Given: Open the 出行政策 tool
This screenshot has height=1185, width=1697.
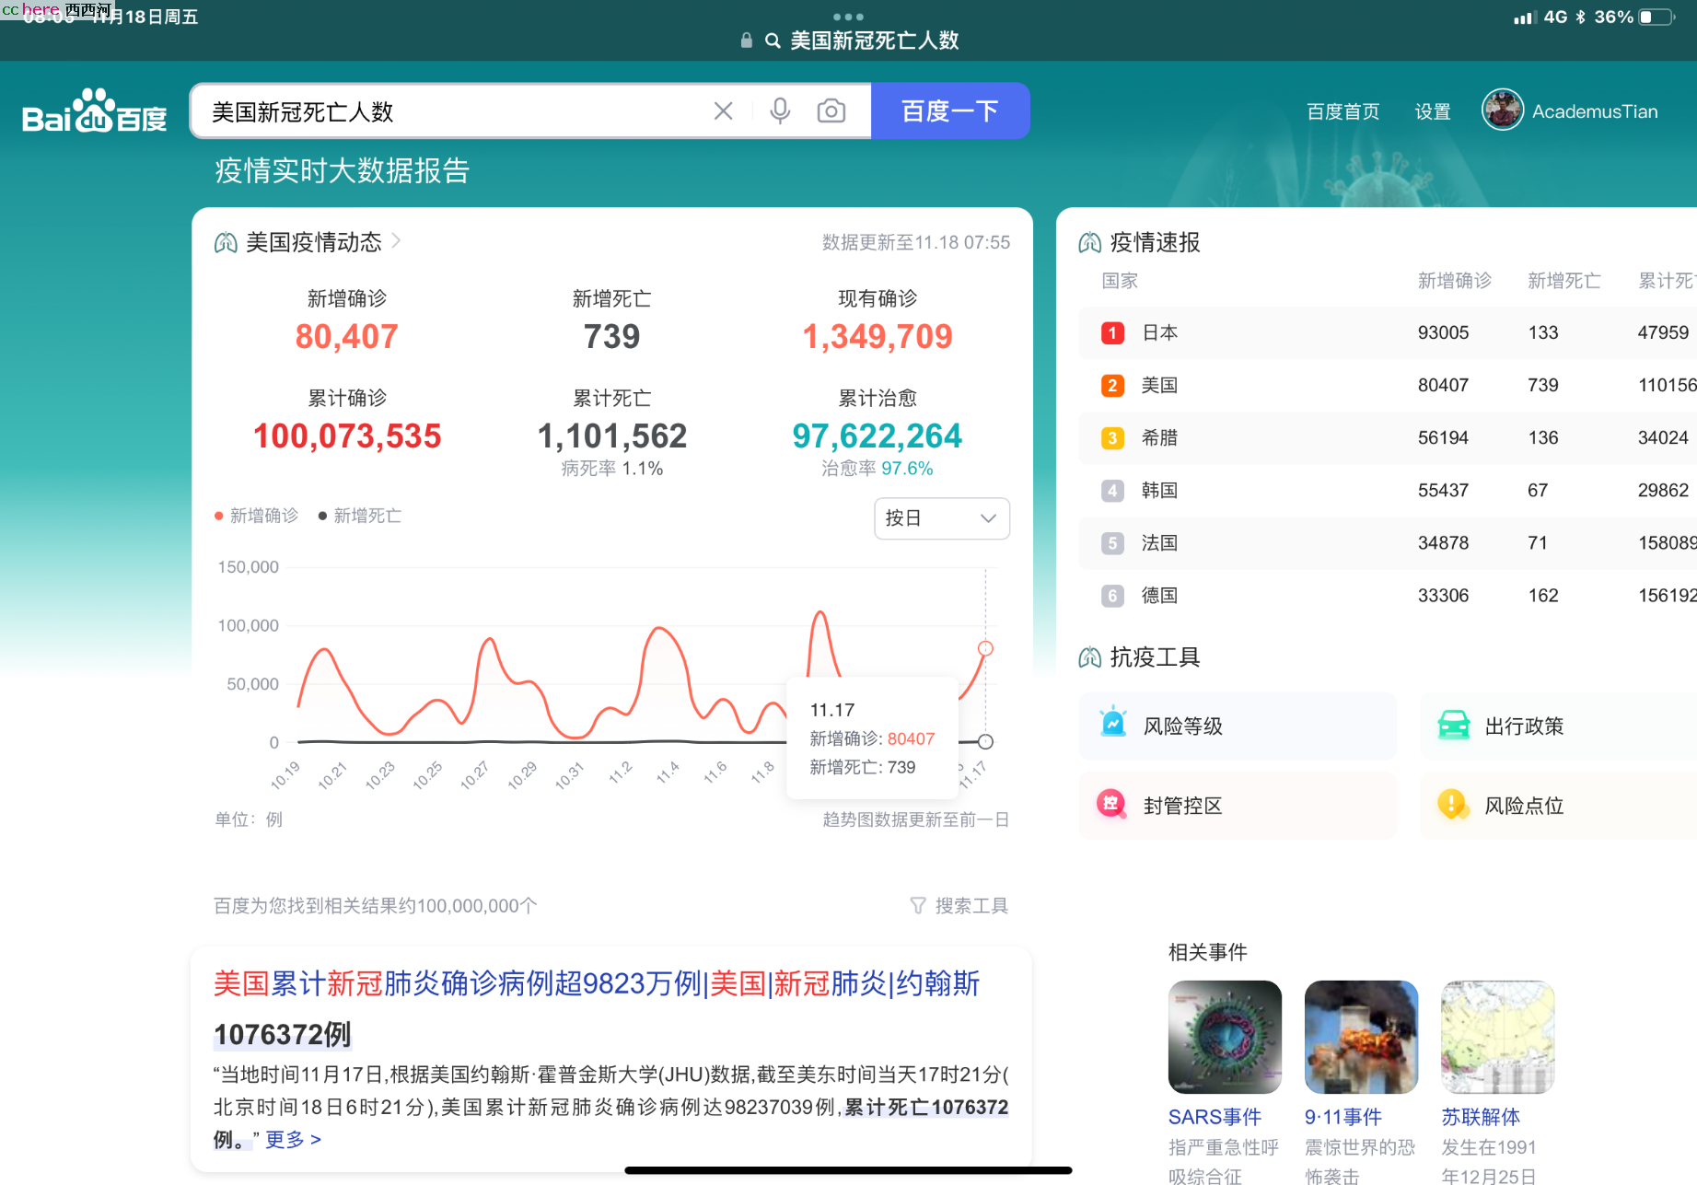Looking at the screenshot, I should pyautogui.click(x=1559, y=726).
